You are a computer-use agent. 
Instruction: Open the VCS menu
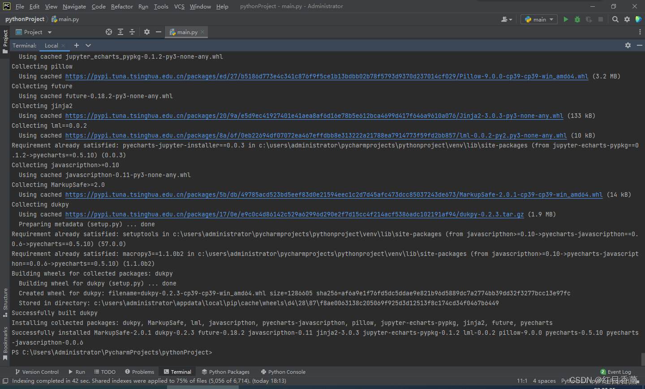click(179, 6)
